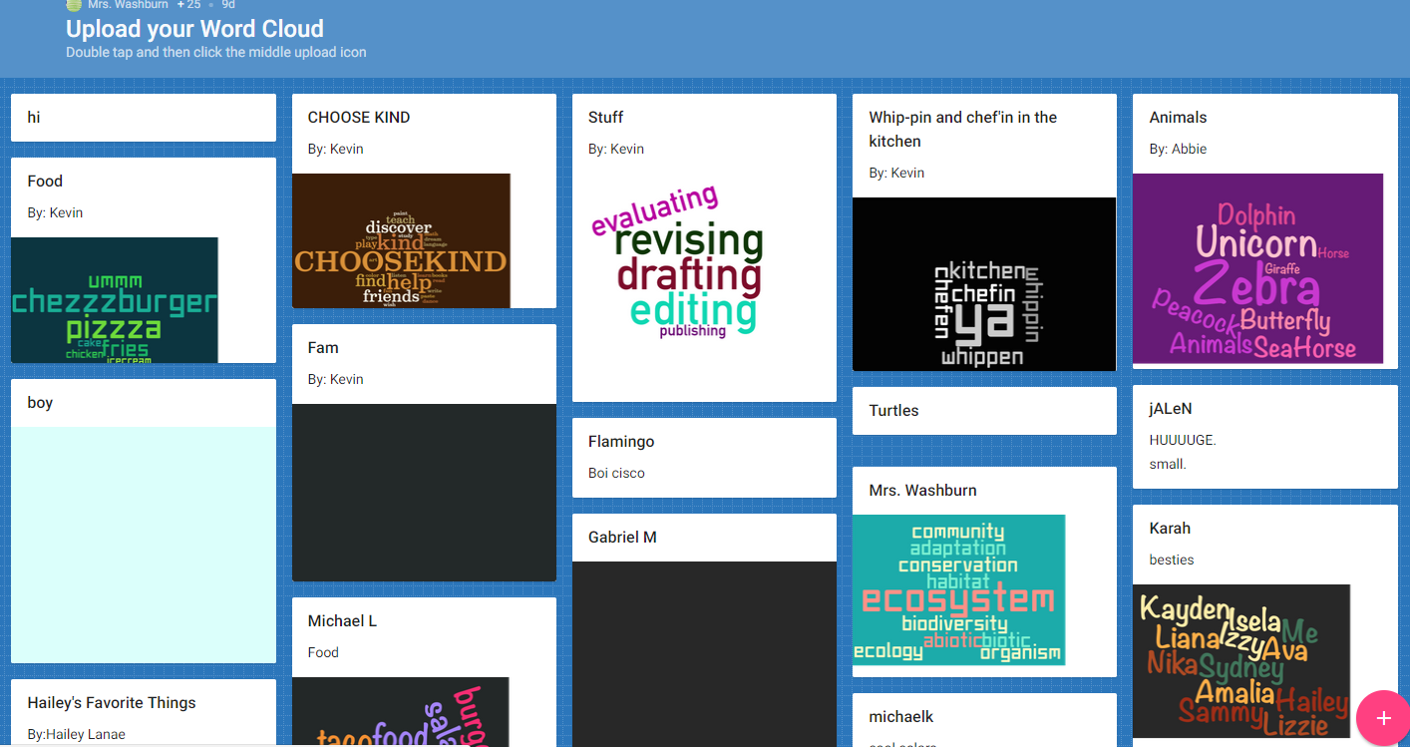Select the 'jALeN' HUUUUGE post
The width and height of the screenshot is (1410, 747).
tap(1264, 437)
